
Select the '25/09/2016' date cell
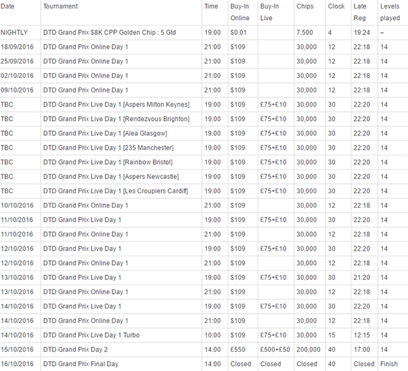pyautogui.click(x=17, y=62)
